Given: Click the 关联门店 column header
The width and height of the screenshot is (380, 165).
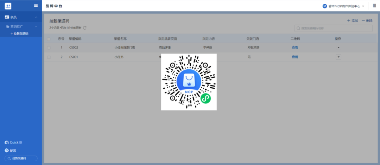Looking at the screenshot, I should [x=253, y=39].
